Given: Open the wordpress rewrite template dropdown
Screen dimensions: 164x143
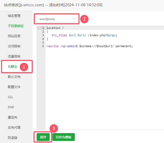Looking at the screenshot, I should (x=57, y=19).
